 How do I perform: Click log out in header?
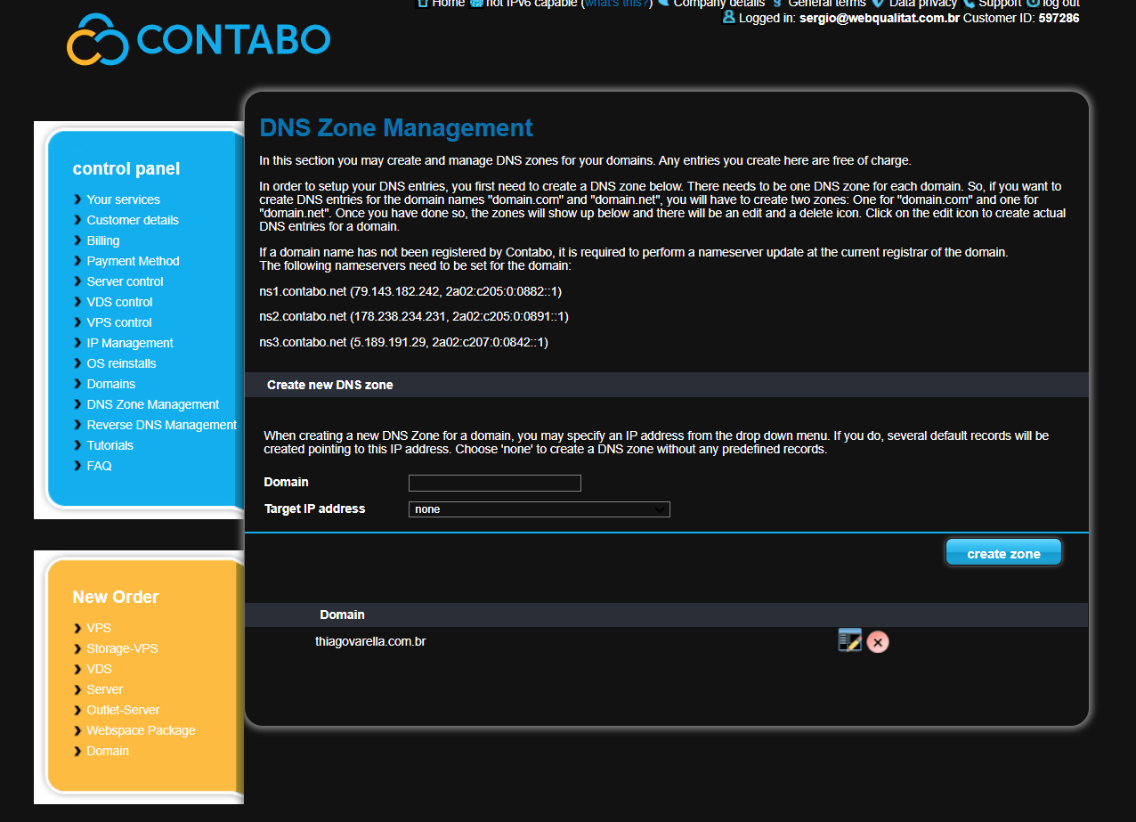click(x=1060, y=4)
